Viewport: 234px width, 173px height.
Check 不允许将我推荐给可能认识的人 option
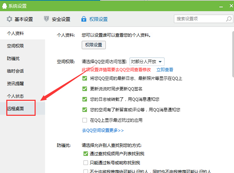pyautogui.click(x=86, y=171)
